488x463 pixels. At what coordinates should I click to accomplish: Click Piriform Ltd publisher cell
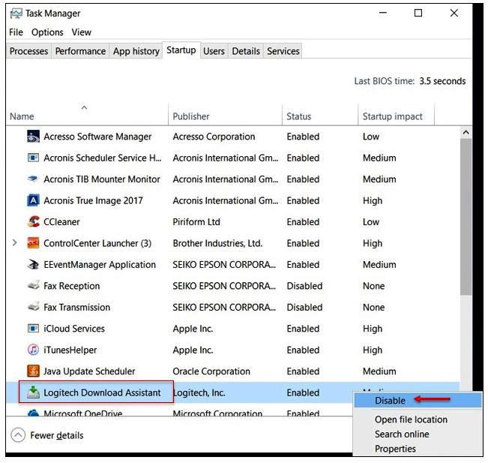point(196,222)
